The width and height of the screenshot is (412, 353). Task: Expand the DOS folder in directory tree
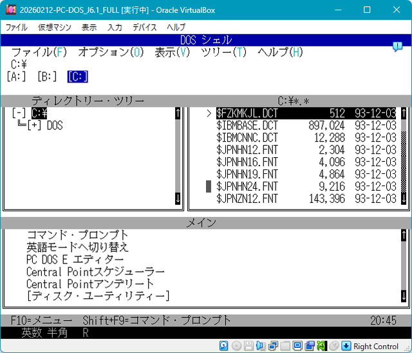[x=34, y=126]
